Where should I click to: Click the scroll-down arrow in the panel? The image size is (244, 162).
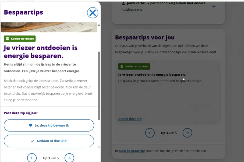(99, 147)
